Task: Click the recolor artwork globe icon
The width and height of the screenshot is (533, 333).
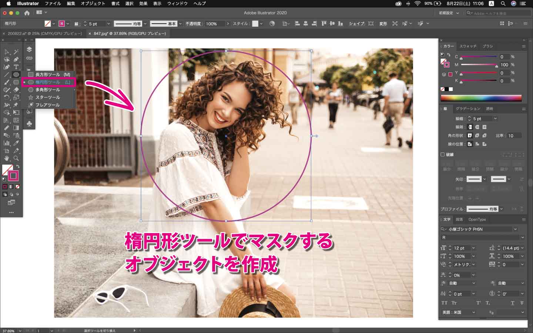Action: pyautogui.click(x=272, y=23)
